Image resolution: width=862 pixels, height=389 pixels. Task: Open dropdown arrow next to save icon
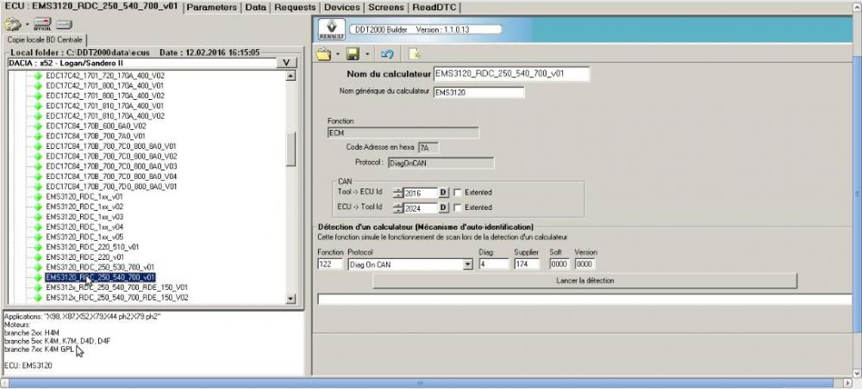click(366, 54)
